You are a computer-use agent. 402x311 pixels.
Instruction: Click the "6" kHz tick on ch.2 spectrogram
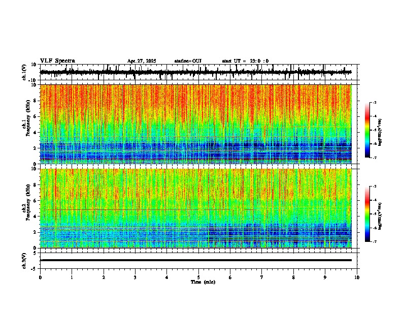(x=36, y=201)
